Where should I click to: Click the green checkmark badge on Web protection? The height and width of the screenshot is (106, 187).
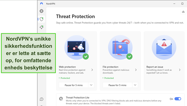(86, 57)
